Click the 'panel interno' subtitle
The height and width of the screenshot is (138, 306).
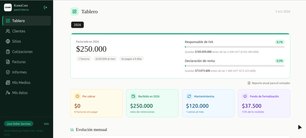21,10
